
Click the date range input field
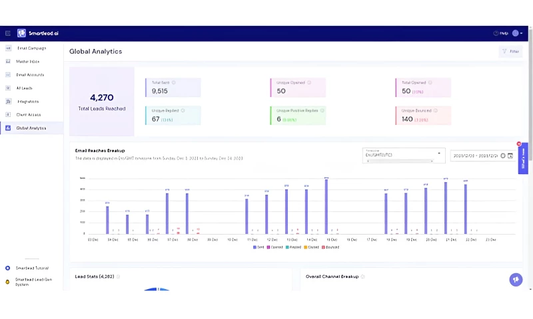[x=476, y=156]
